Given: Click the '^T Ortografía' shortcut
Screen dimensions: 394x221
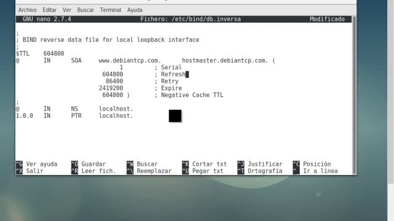Looking at the screenshot, I should pyautogui.click(x=260, y=171).
